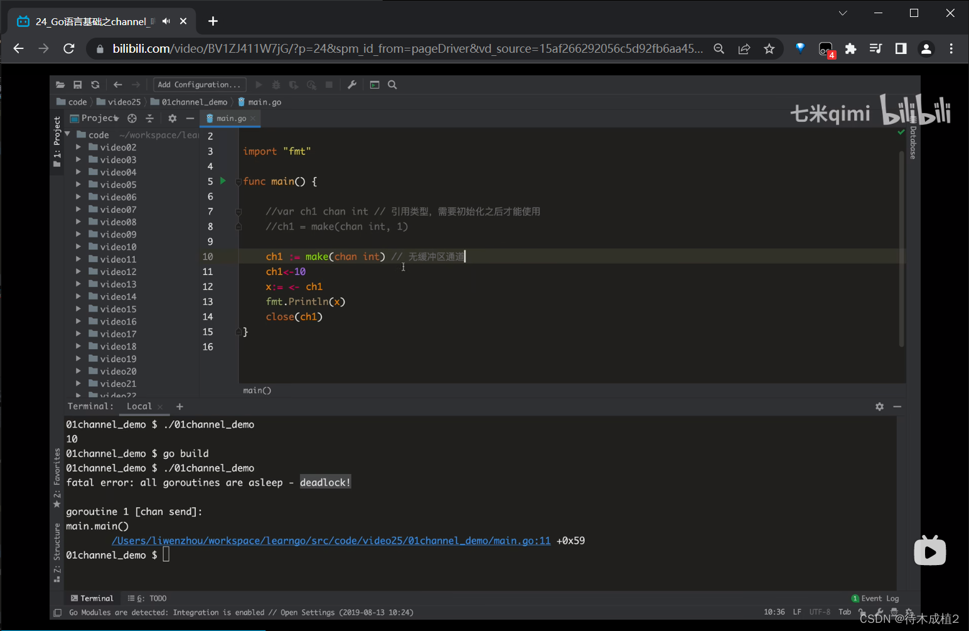Open the Add Configuration dropdown
This screenshot has width=969, height=631.
coord(199,85)
